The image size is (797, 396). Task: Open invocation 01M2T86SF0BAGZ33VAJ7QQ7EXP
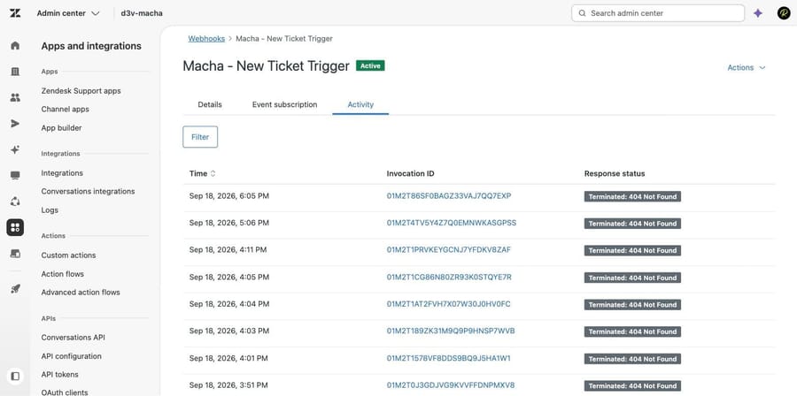(x=449, y=195)
